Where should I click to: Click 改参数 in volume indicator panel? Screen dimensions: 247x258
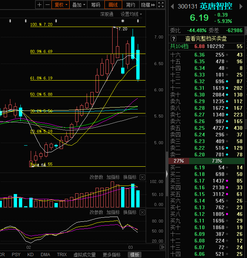tap(96, 177)
